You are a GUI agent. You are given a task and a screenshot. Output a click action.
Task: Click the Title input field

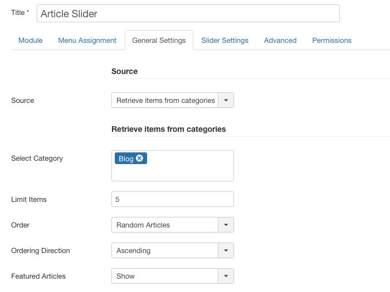188,13
